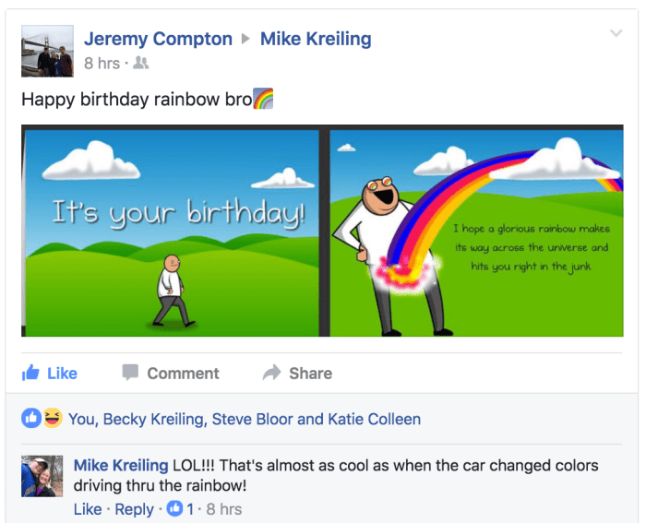Viewport: 646px width, 523px height.
Task: Like Mike Kreiling's comment
Action: pyautogui.click(x=88, y=509)
